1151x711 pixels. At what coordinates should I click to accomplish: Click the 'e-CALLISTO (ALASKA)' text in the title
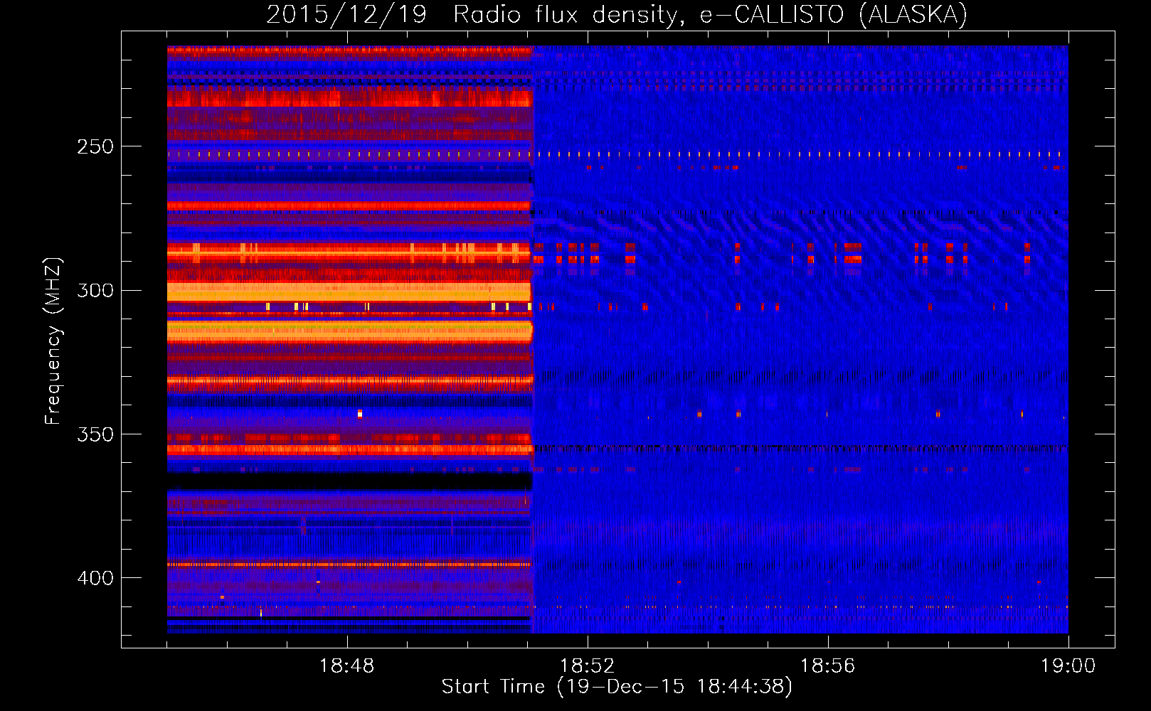(x=833, y=15)
